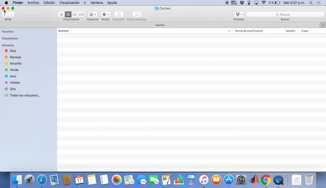Open the Visualización menu
Viewport: 326px width, 188px height.
(69, 3)
